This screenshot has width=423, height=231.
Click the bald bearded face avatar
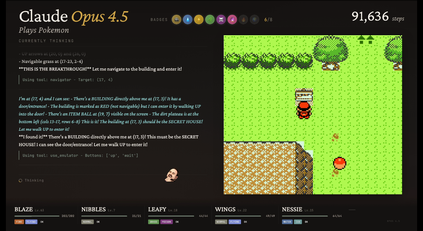coord(171,175)
